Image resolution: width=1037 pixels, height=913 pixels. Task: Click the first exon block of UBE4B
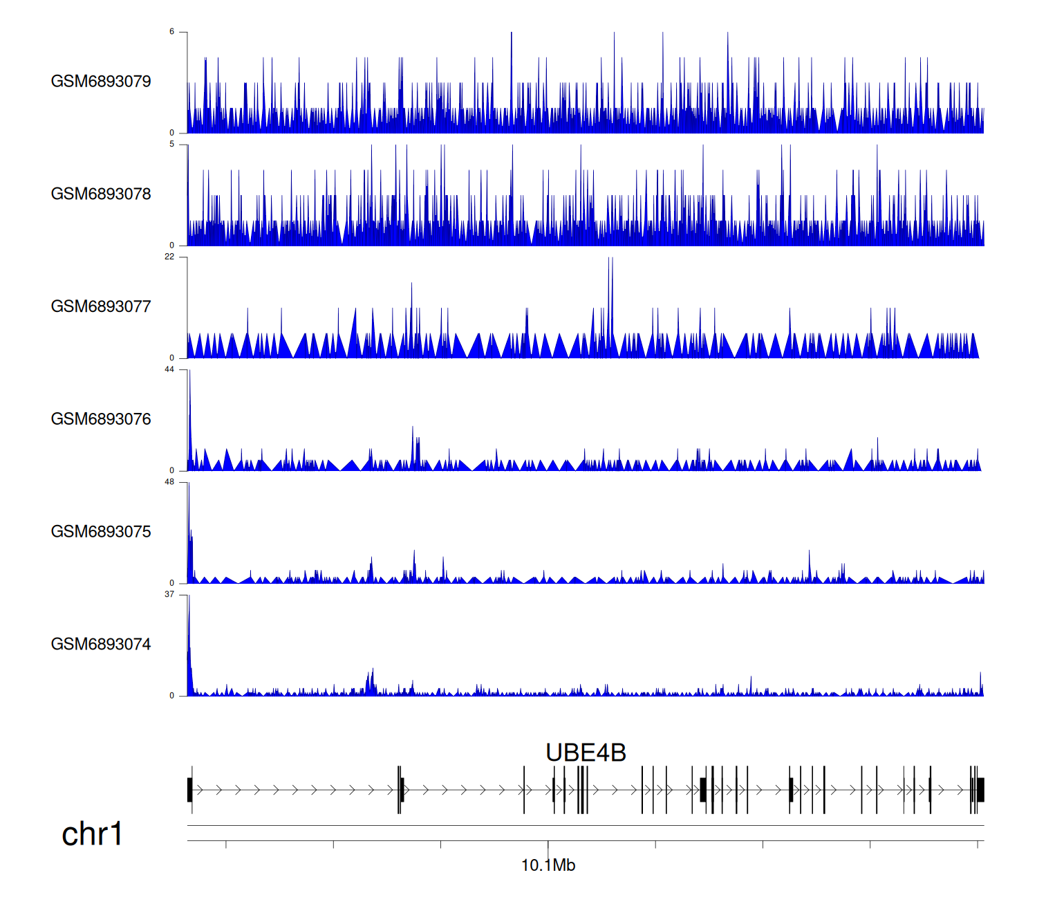point(190,790)
